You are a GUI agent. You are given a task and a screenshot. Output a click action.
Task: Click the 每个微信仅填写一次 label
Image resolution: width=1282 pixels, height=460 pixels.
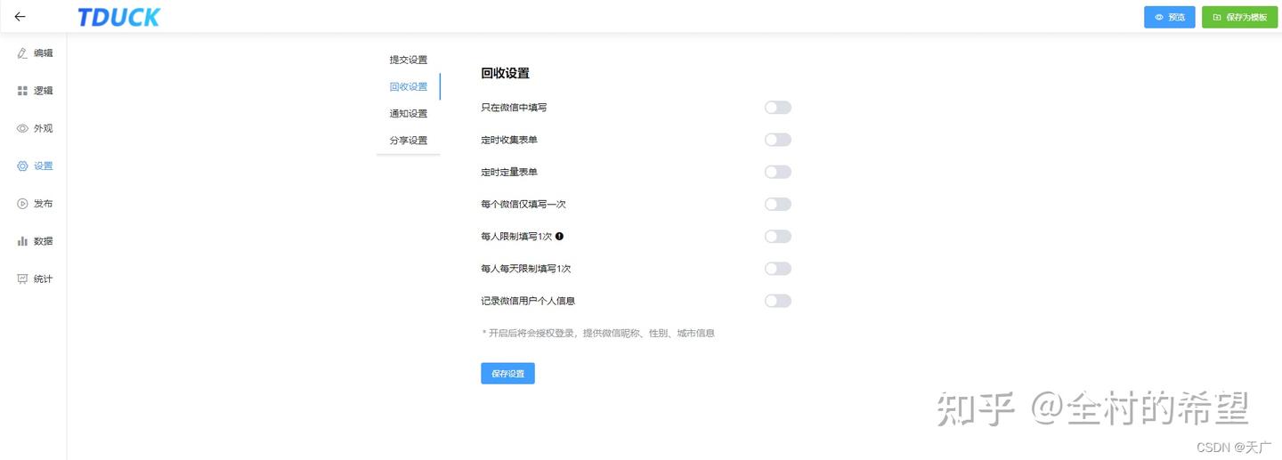pyautogui.click(x=523, y=205)
